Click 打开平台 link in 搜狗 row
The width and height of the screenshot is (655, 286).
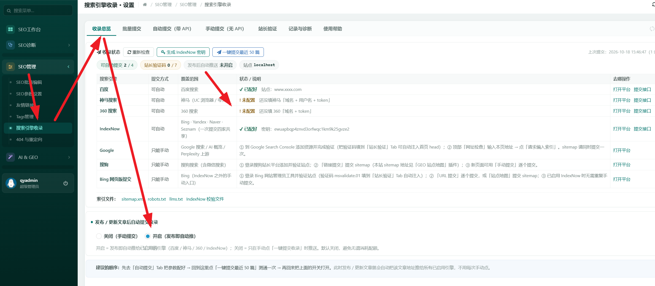coord(621,164)
